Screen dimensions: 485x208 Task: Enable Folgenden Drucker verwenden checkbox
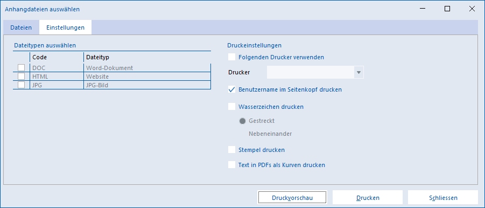[x=231, y=57]
